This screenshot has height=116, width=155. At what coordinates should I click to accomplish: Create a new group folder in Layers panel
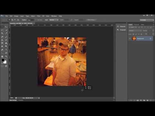pos(144,100)
